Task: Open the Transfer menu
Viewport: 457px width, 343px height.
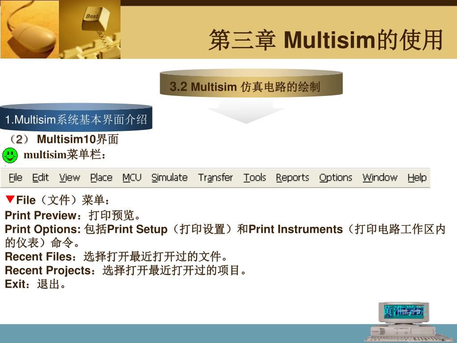Action: point(216,178)
